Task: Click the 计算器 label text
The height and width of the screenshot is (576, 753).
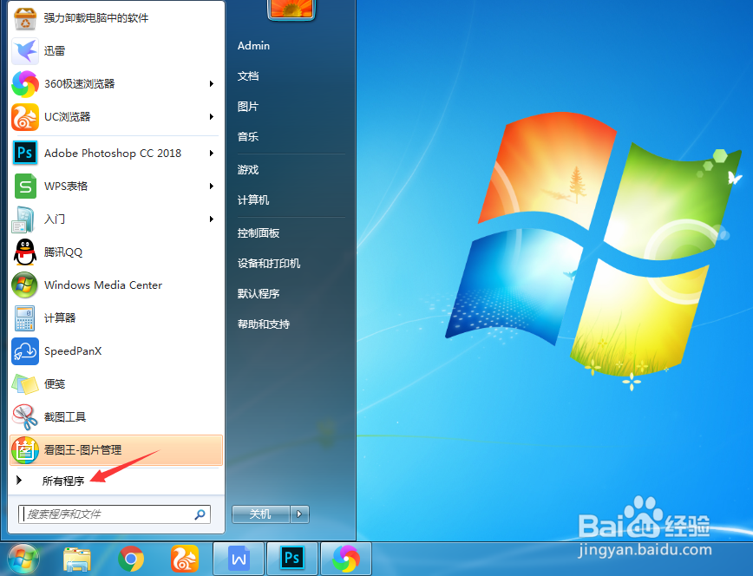Action: tap(60, 318)
